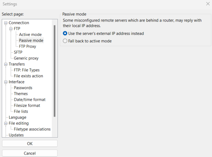Select 'Fall back to active mode' option
Viewport: 212px width, 157px height.
point(65,41)
